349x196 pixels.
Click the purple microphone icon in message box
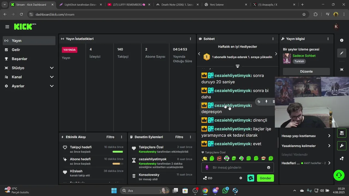[x=207, y=167]
